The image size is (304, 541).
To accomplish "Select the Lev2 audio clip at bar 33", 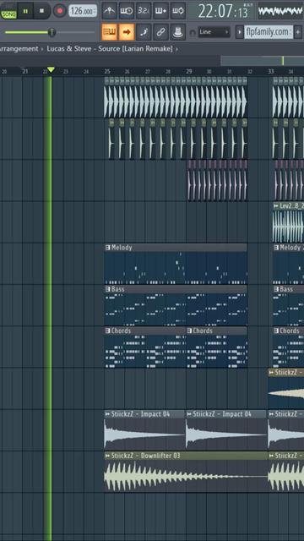I will click(289, 222).
